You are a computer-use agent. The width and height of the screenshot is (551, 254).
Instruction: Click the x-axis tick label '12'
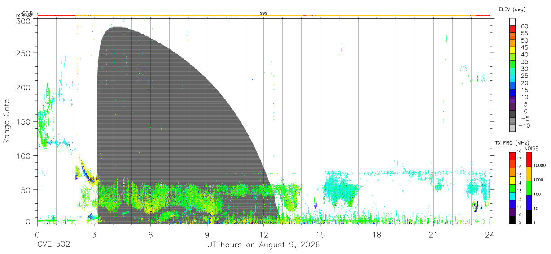click(x=263, y=235)
